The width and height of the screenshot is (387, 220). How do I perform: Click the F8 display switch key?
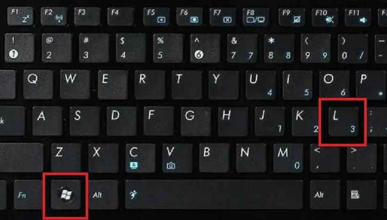(256, 16)
